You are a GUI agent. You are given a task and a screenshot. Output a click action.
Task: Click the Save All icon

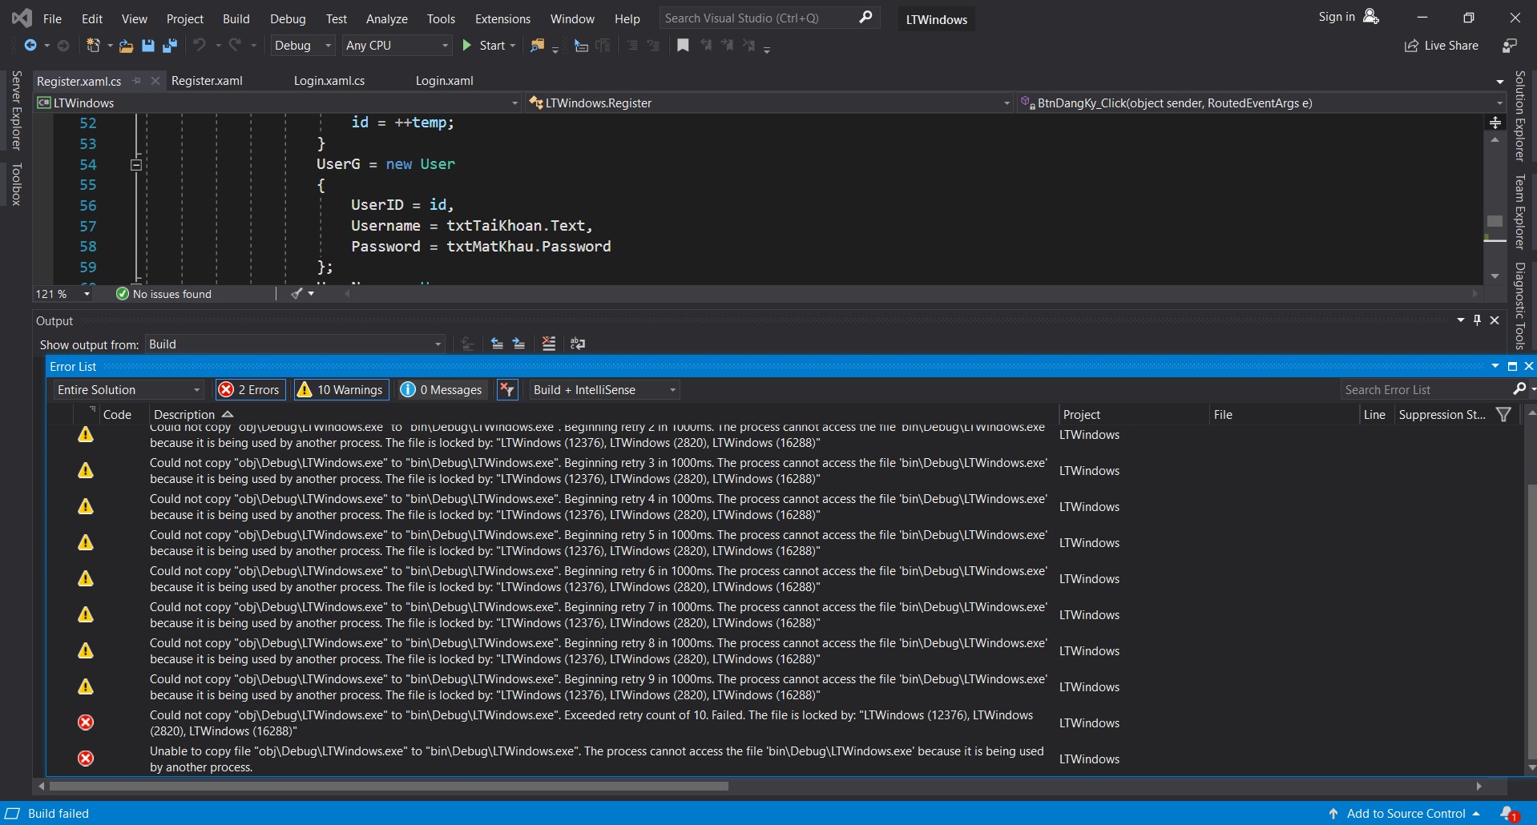[169, 46]
